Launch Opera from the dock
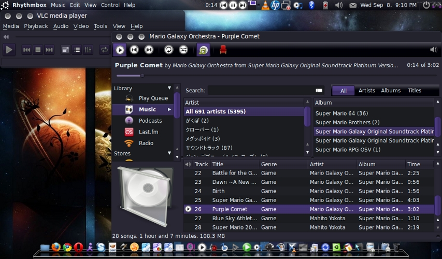This screenshot has height=259, width=442. 78,247
